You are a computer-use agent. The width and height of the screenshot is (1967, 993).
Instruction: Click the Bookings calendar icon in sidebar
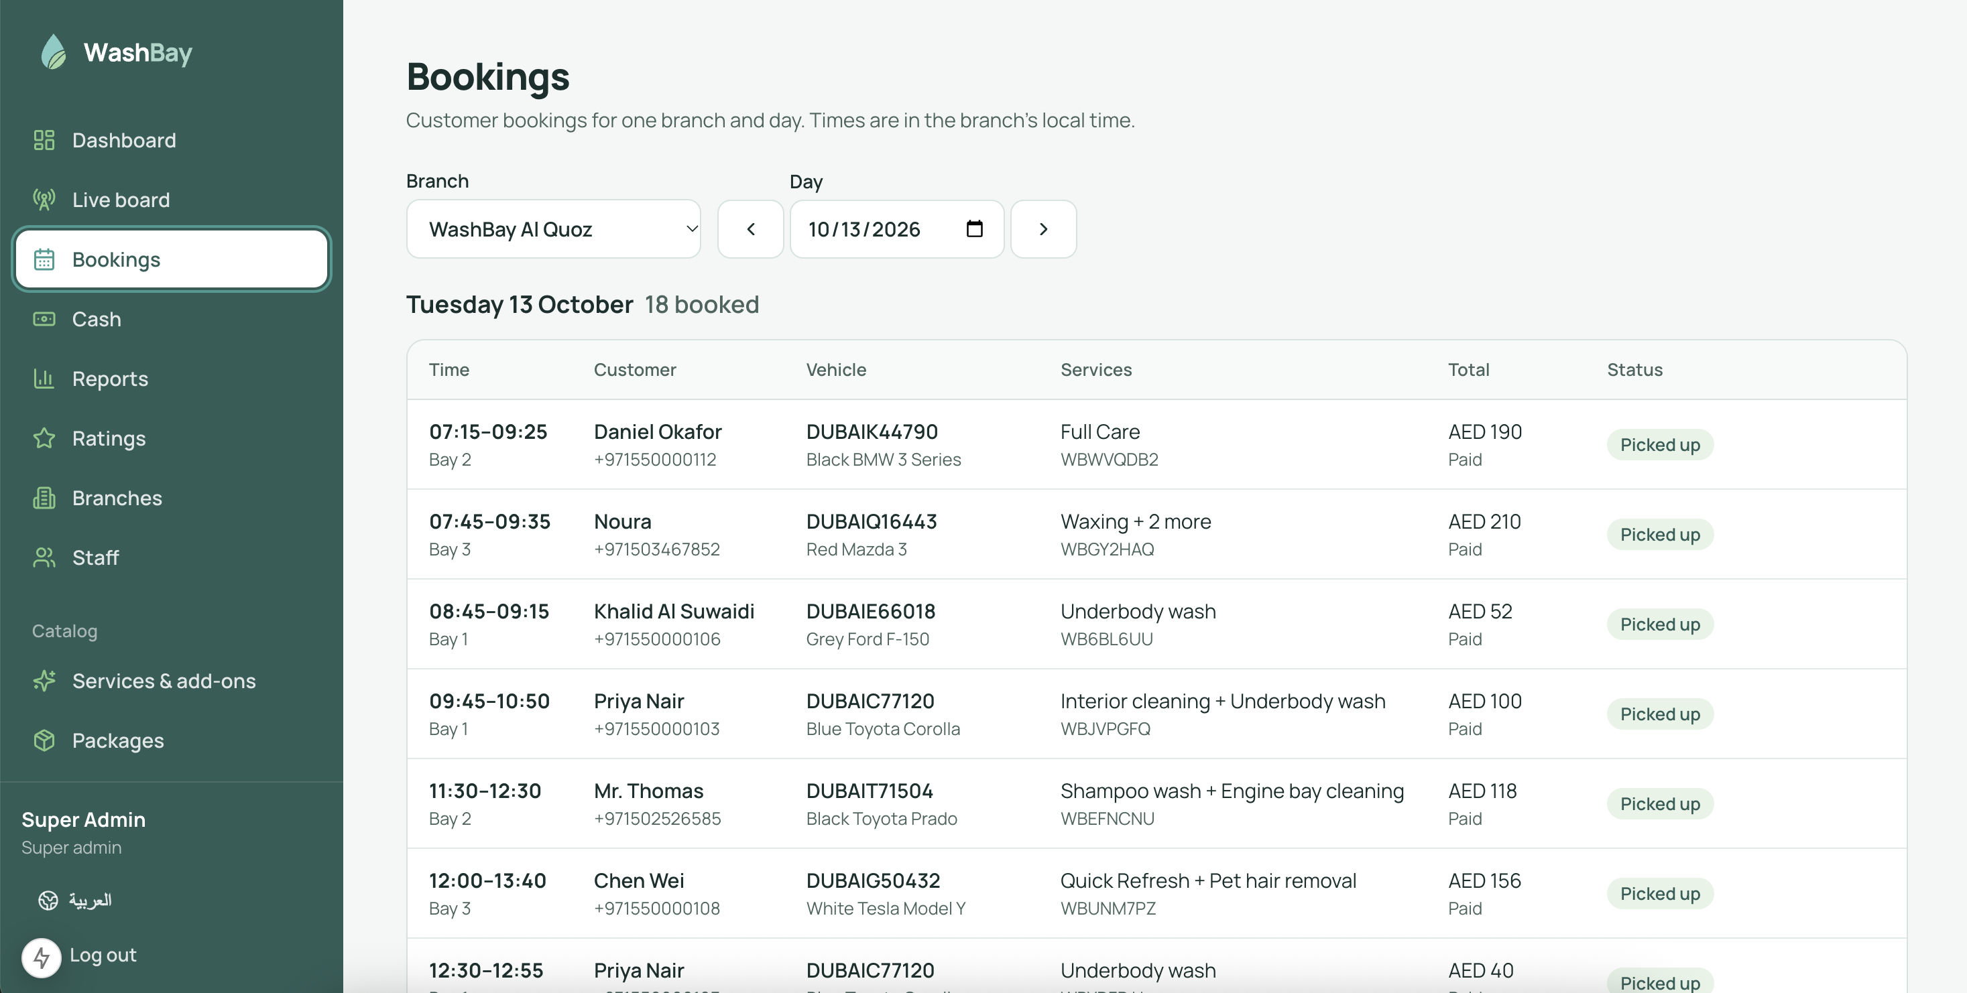[44, 259]
